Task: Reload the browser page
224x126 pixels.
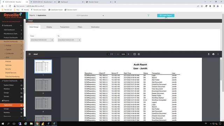Action: tap(10, 6)
